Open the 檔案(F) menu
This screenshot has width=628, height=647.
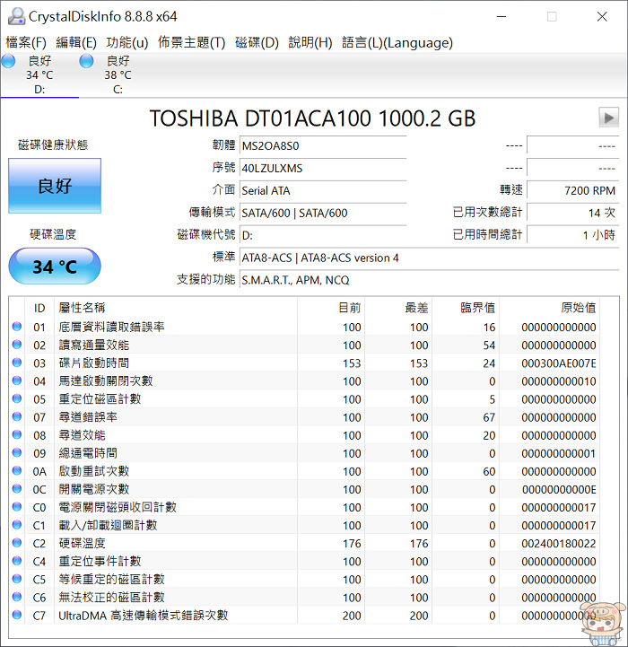click(26, 42)
